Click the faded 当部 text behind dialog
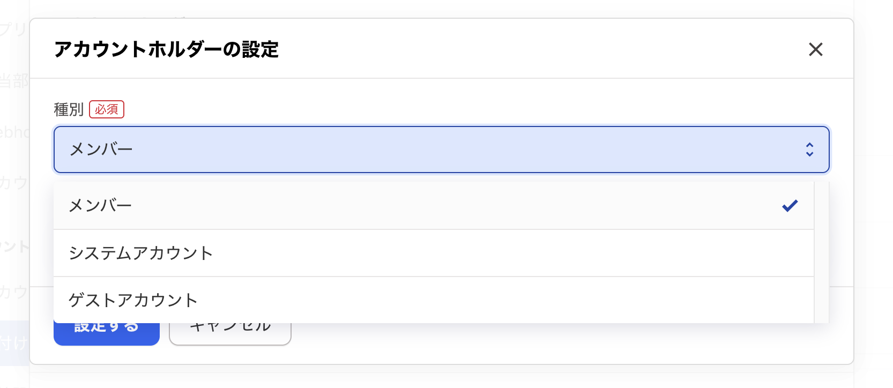 tap(14, 81)
